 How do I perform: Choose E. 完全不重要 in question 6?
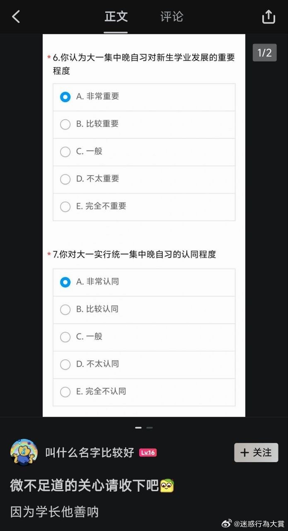(x=65, y=207)
